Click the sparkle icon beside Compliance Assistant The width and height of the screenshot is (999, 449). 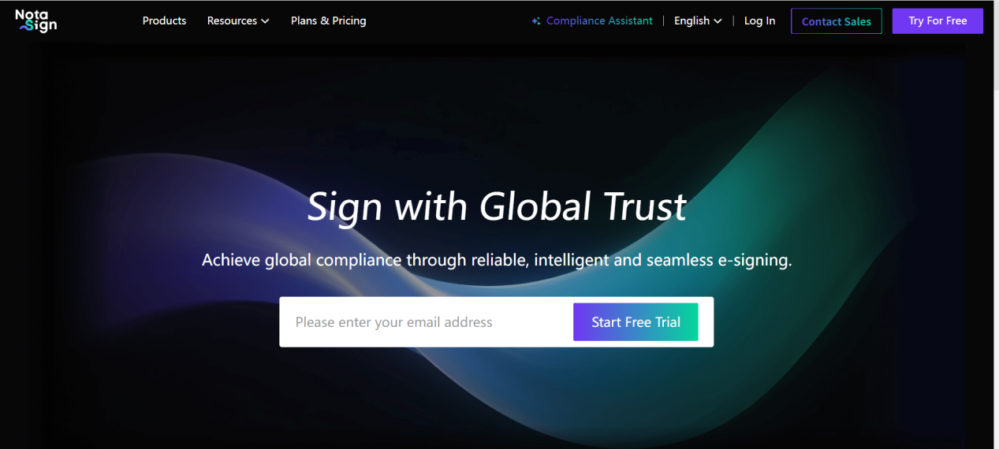(536, 21)
